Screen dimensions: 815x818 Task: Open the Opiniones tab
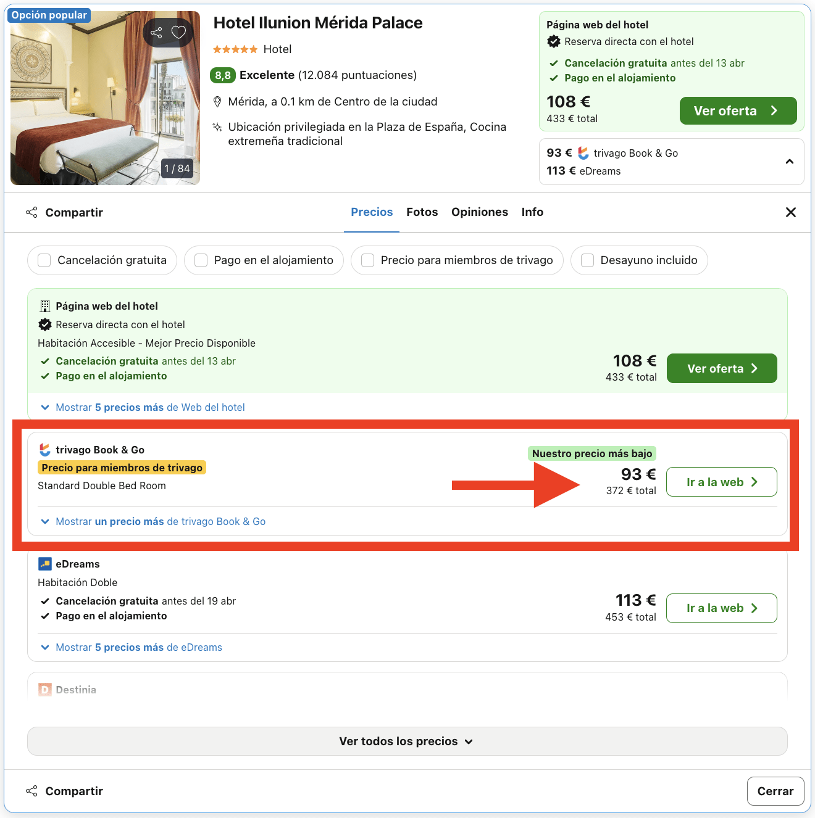pos(479,212)
